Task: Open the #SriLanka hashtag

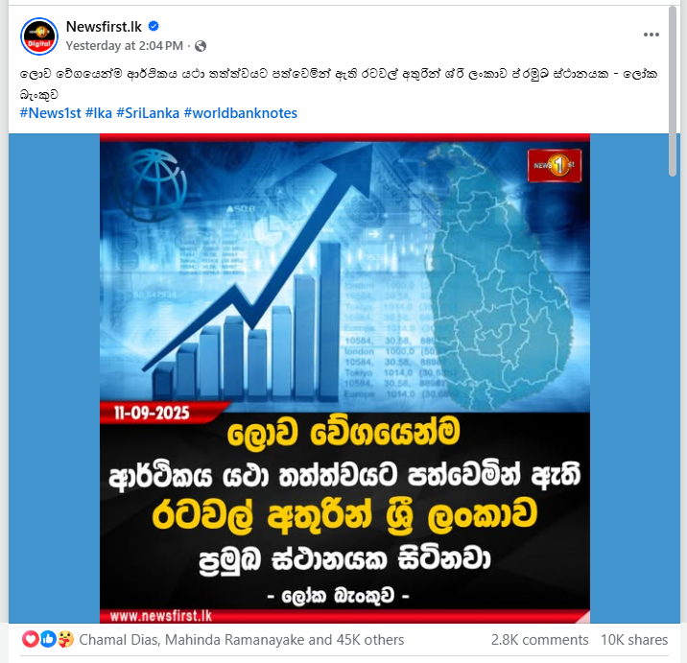Action: point(148,113)
